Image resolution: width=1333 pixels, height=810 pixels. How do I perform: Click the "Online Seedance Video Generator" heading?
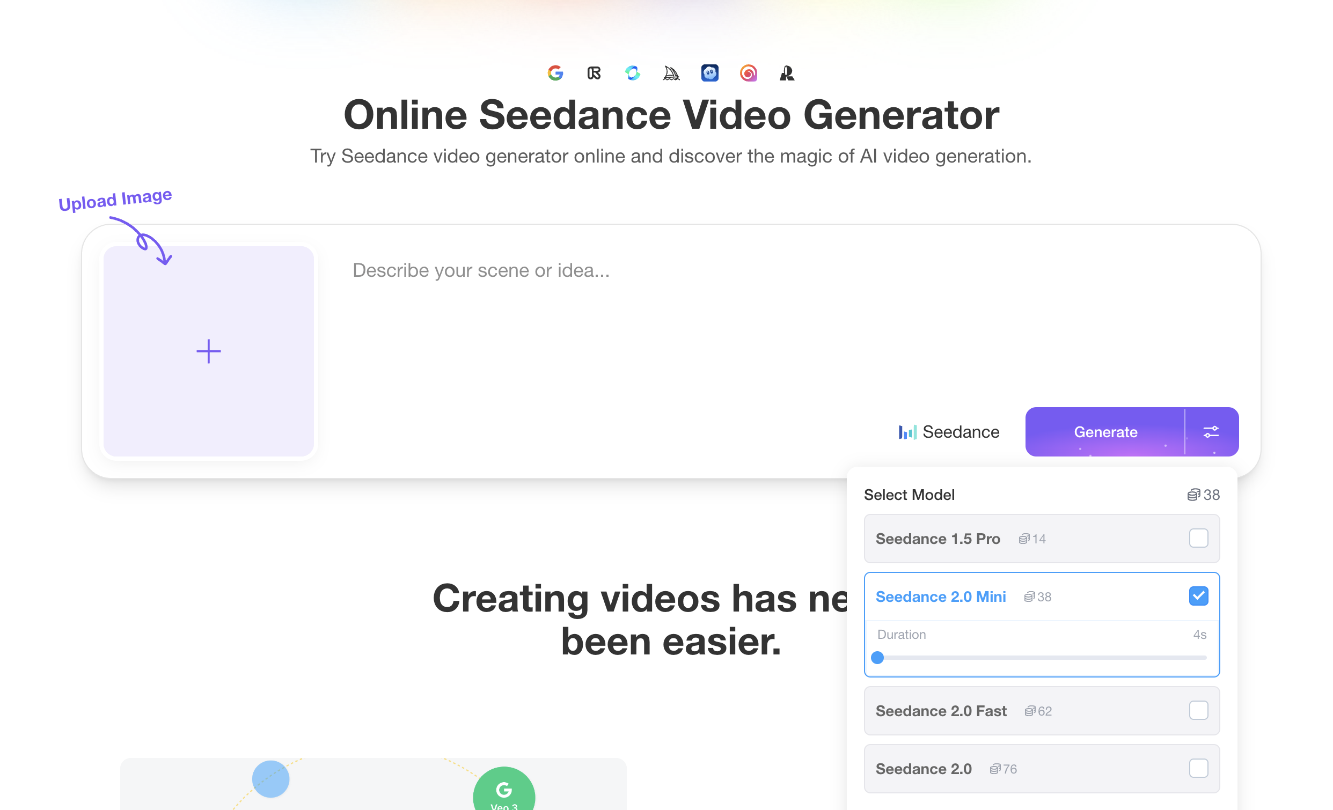point(671,115)
